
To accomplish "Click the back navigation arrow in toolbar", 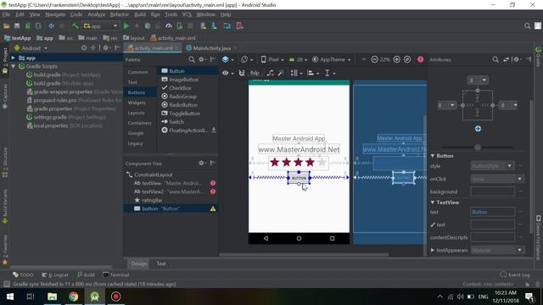I will 51,26.
